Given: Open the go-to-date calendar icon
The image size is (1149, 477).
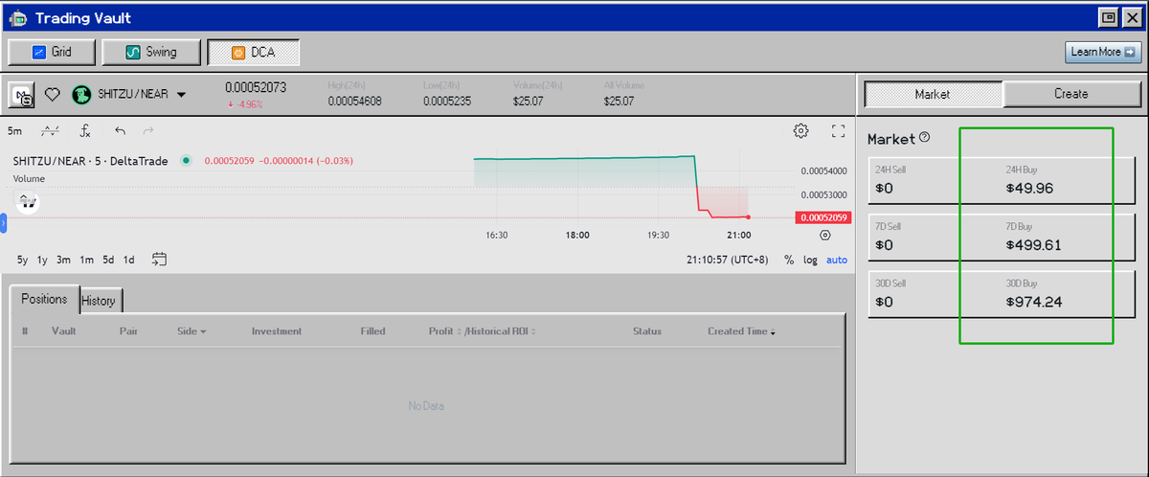Looking at the screenshot, I should pos(159,259).
